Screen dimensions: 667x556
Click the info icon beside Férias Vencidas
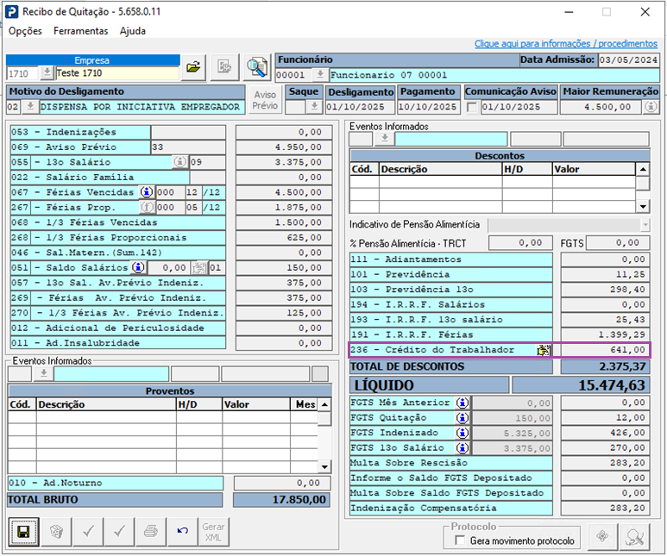point(145,192)
